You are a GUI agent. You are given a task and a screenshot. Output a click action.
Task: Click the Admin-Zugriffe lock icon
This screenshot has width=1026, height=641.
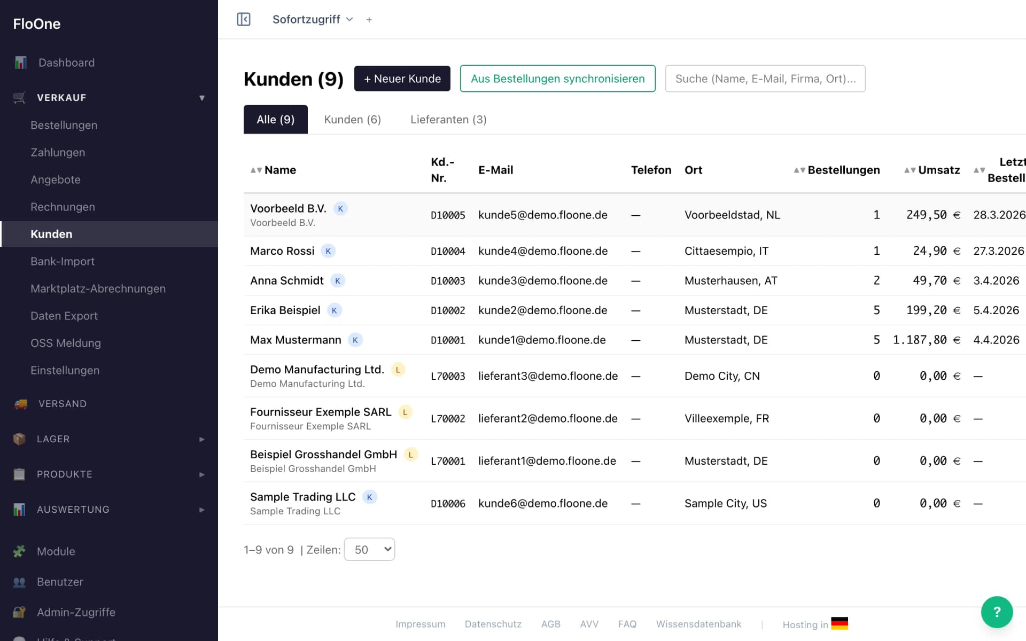coord(19,612)
